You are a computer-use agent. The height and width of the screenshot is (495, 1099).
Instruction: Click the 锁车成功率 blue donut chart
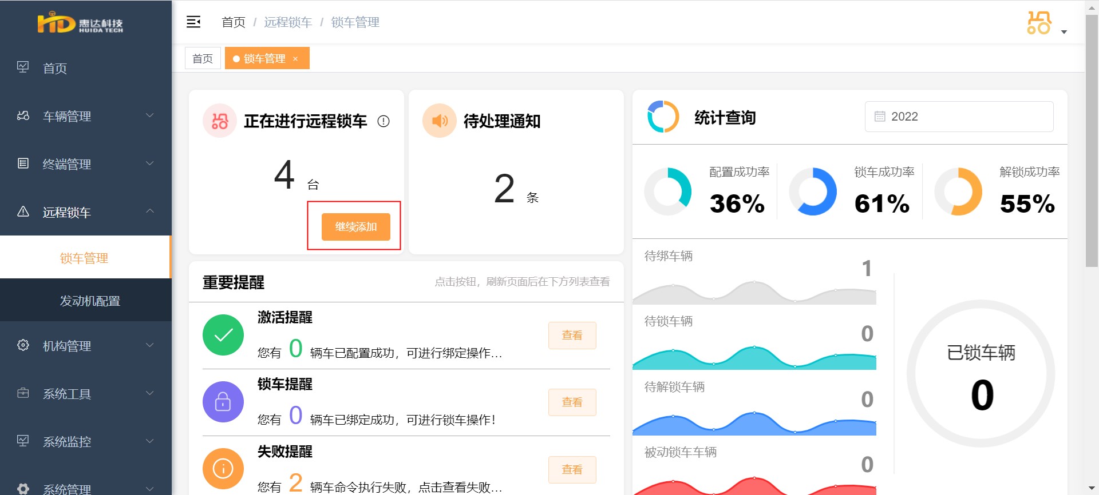(813, 191)
